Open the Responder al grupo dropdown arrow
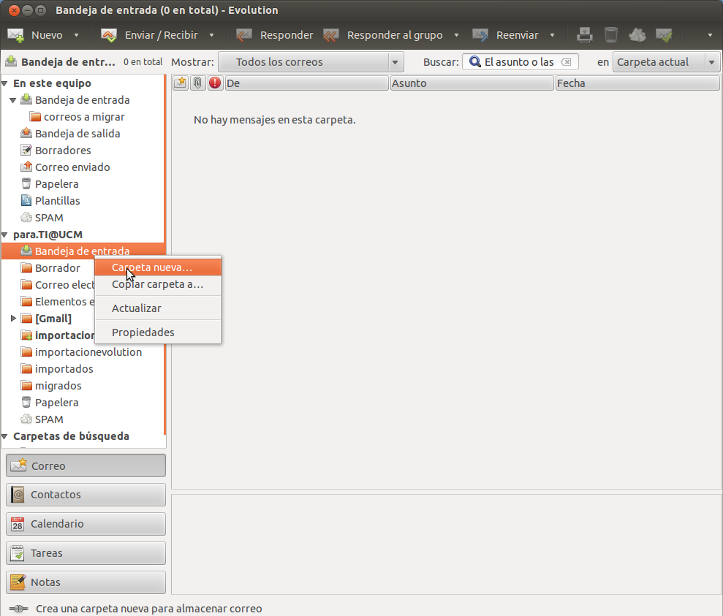This screenshot has width=723, height=616. coord(456,35)
